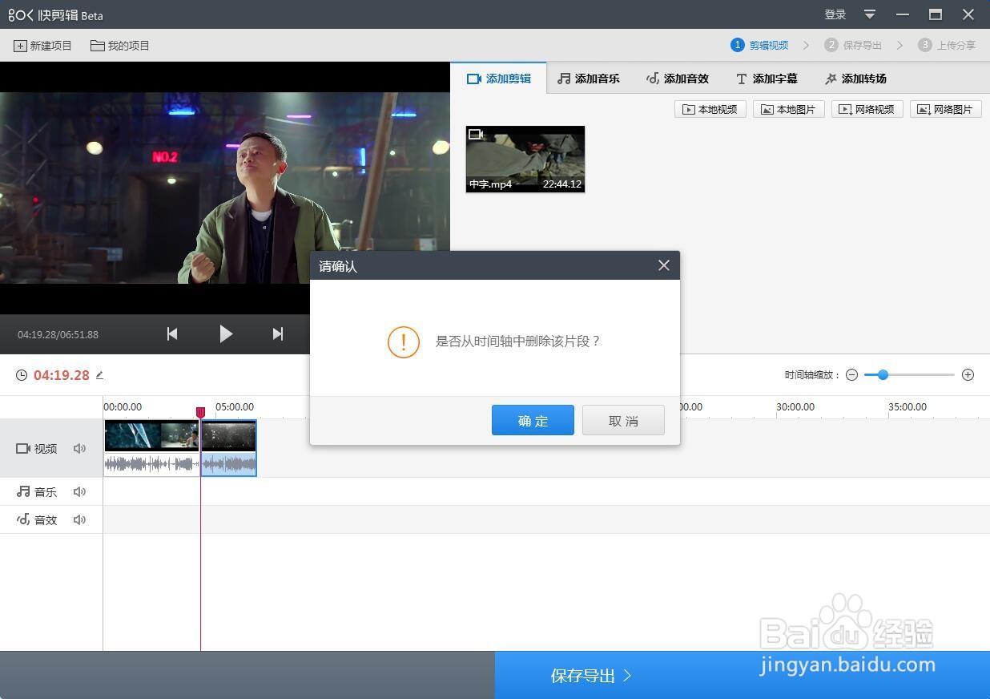Switch to the 添加音乐 tab
Image resolution: width=990 pixels, height=699 pixels.
coord(589,79)
